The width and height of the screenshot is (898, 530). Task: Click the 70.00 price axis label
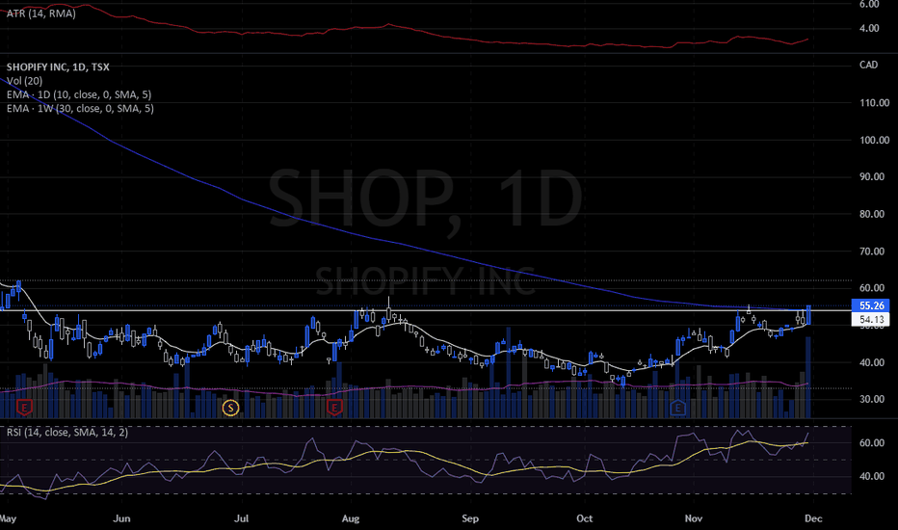[x=872, y=251]
